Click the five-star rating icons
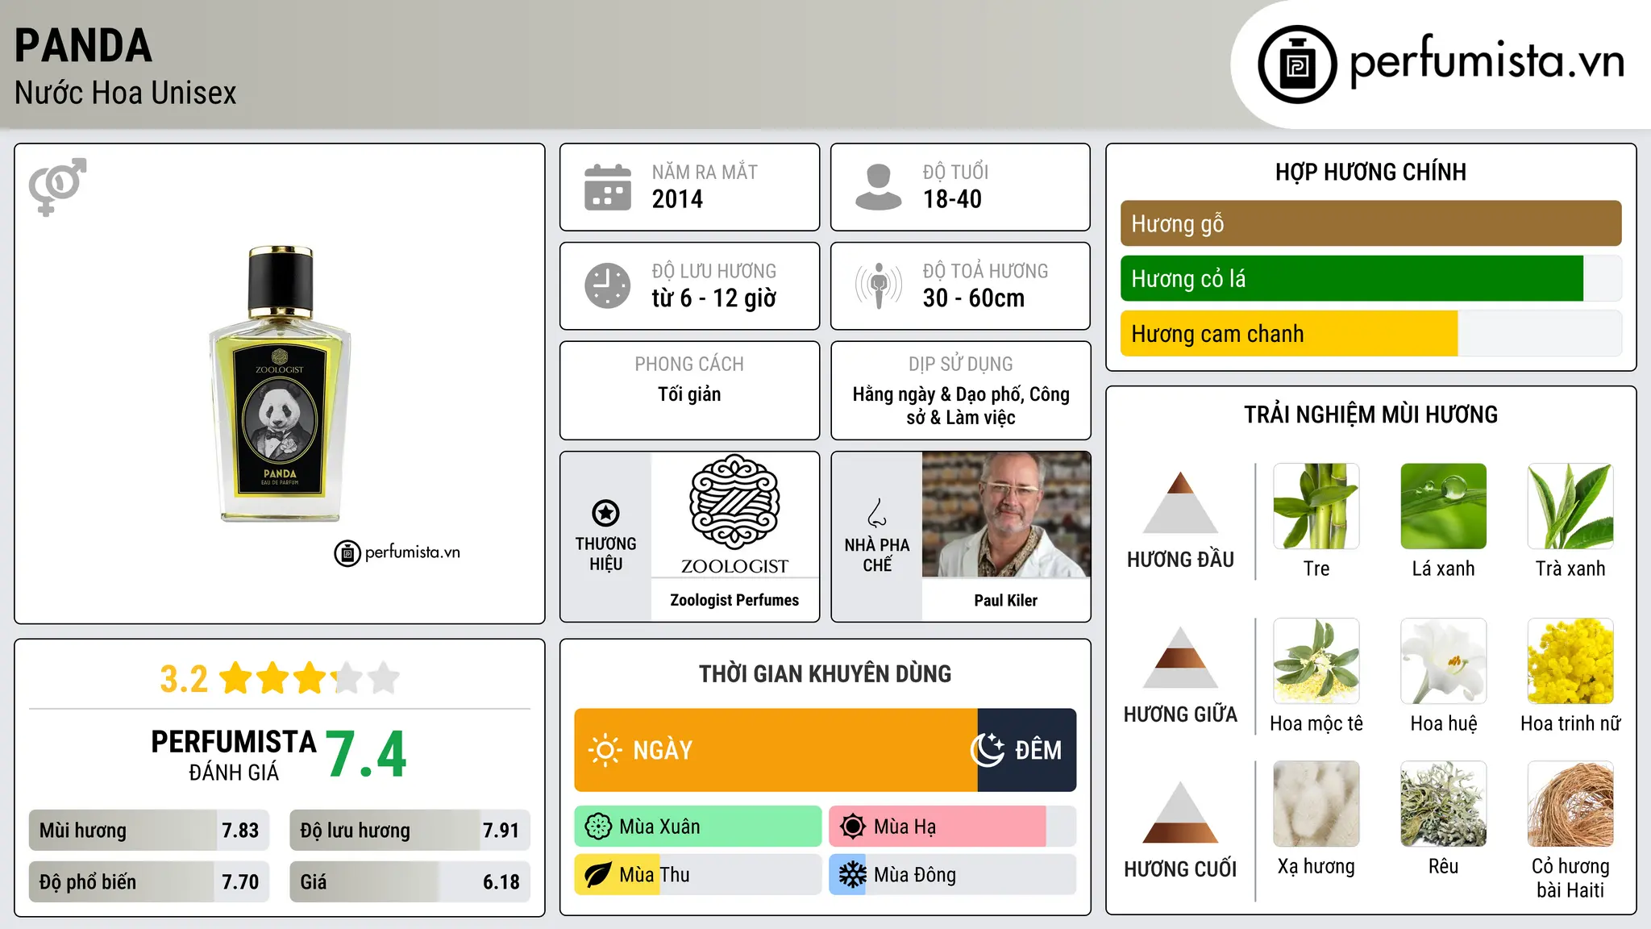 pos(310,678)
